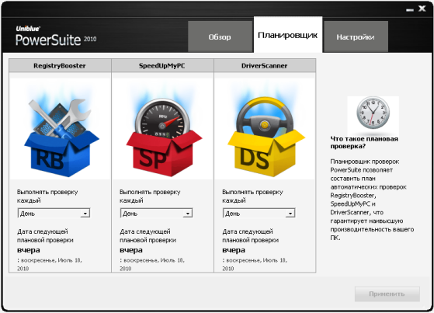This screenshot has width=434, height=313.
Task: Switch to the Обзор tab
Action: [x=220, y=37]
